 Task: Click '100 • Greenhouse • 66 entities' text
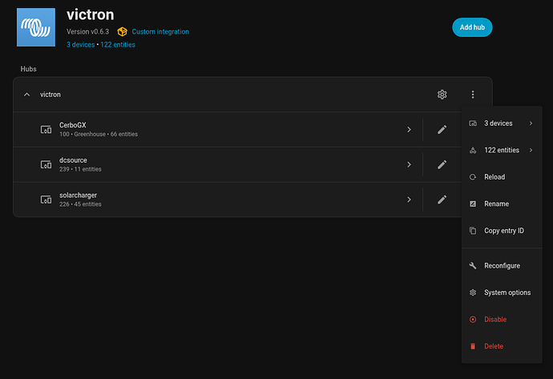pos(99,135)
